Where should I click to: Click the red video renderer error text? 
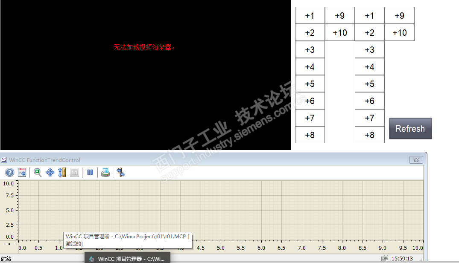click(x=144, y=47)
